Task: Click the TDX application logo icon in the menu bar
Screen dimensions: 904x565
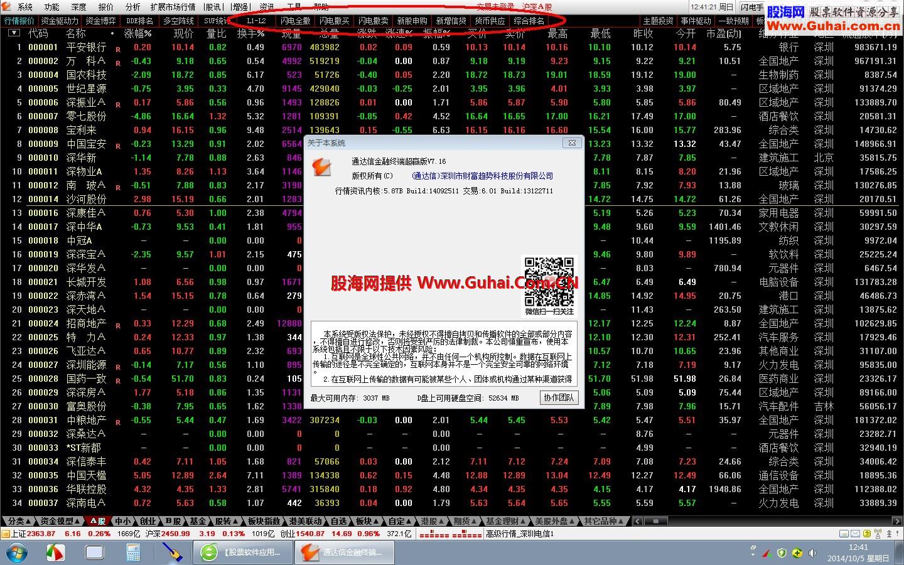Action: [6, 7]
